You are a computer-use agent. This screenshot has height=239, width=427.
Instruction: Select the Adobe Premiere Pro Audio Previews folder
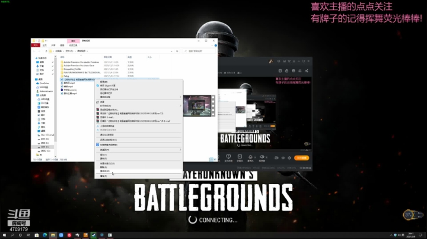tap(81, 62)
